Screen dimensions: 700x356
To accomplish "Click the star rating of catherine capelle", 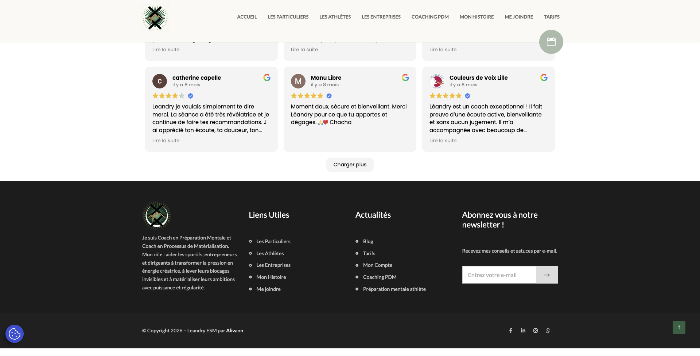I will click(x=168, y=96).
